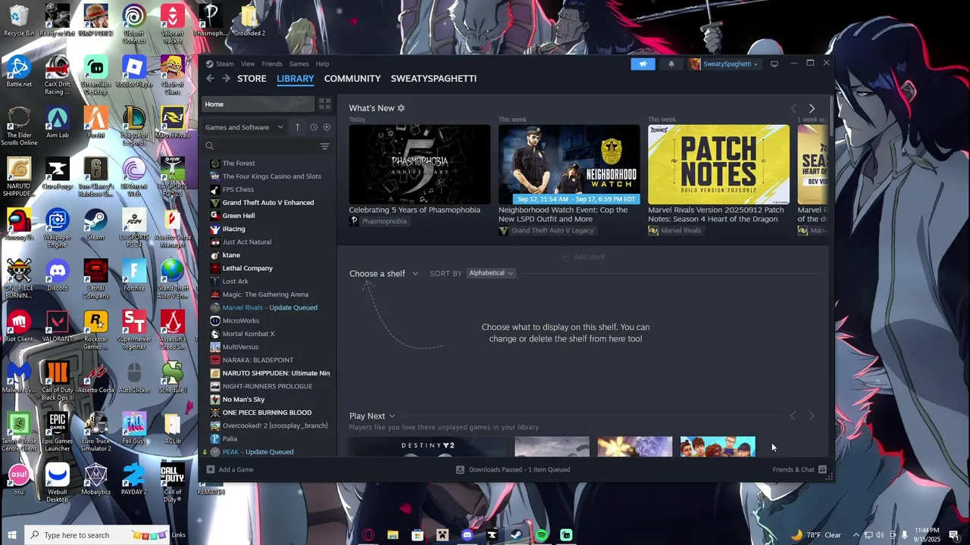Show next What's New items arrow
970x545 pixels.
(812, 108)
